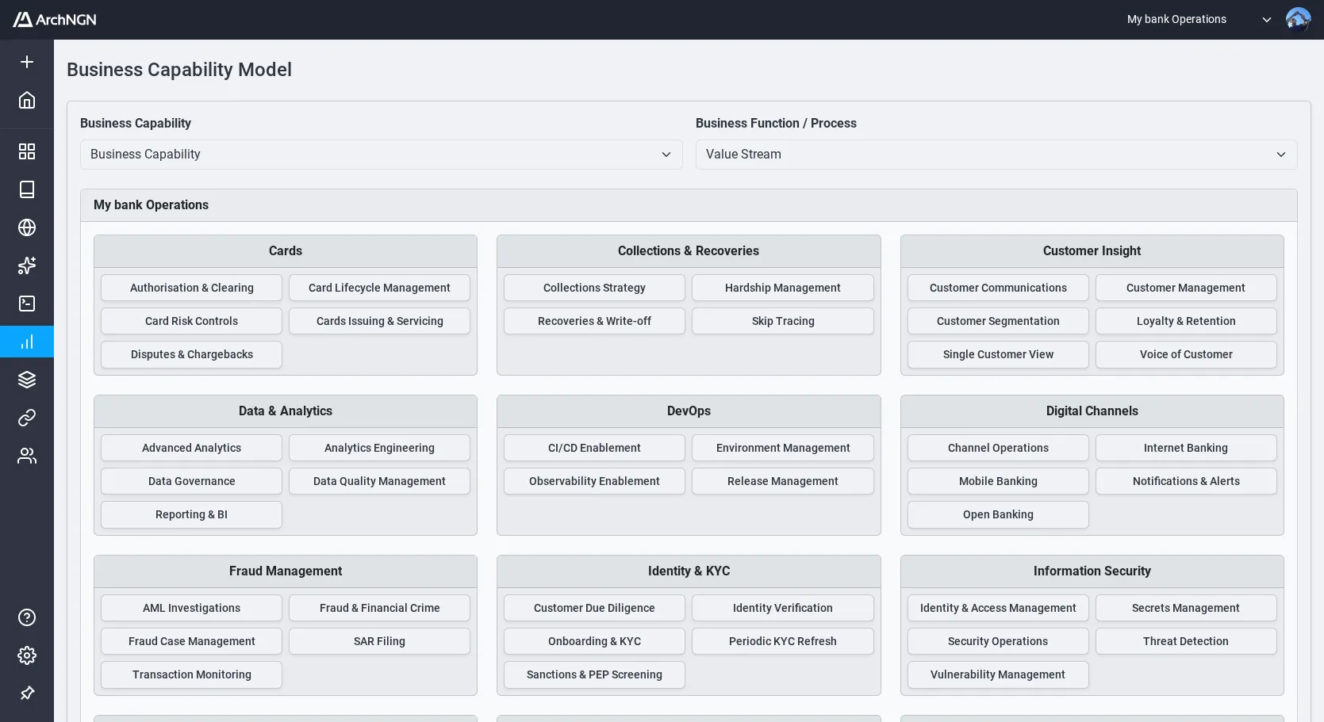Open settings gear icon in sidebar
Screen dimensions: 1324x722
(x=27, y=655)
